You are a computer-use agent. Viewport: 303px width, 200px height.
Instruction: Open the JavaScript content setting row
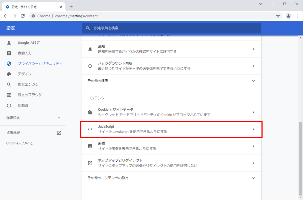coord(172,129)
